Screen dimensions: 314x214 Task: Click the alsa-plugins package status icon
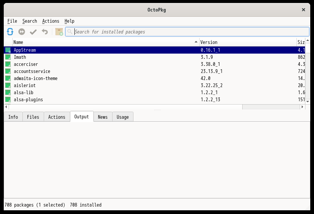pos(8,99)
